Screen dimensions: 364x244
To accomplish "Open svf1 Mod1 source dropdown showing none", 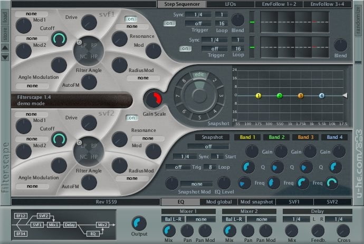I will tap(31, 14).
